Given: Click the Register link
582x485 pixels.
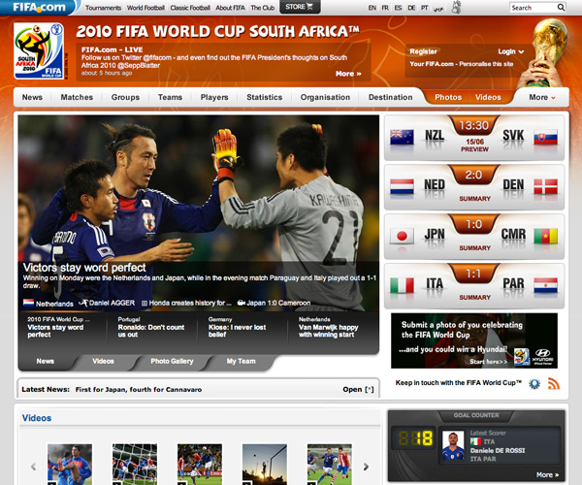Looking at the screenshot, I should coord(423,51).
